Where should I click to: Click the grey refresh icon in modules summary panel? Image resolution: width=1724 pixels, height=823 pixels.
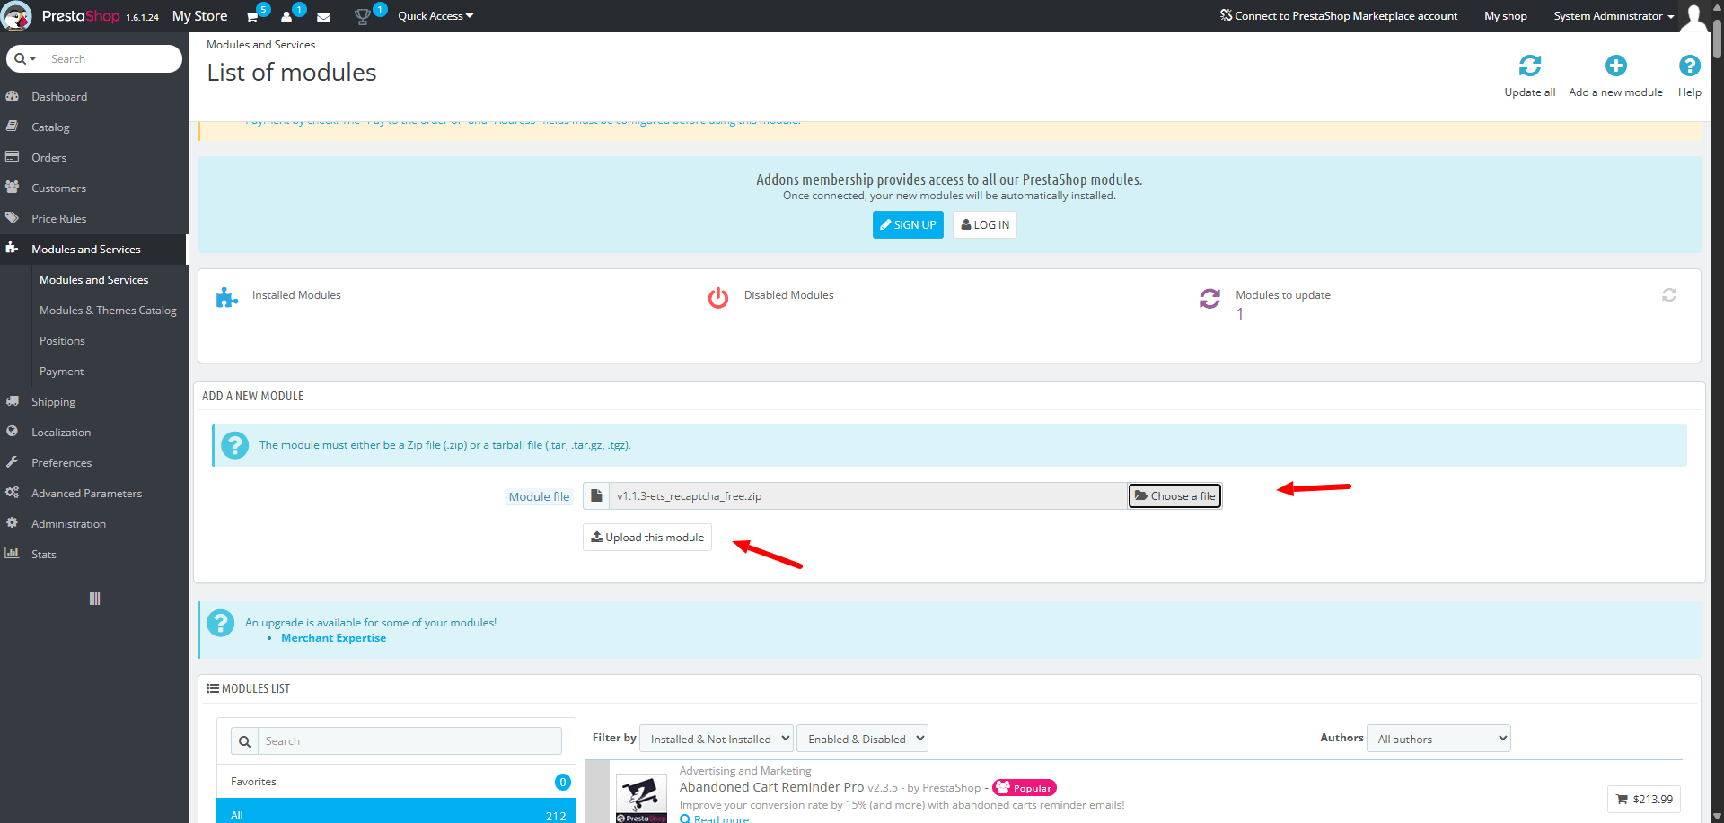pyautogui.click(x=1669, y=295)
